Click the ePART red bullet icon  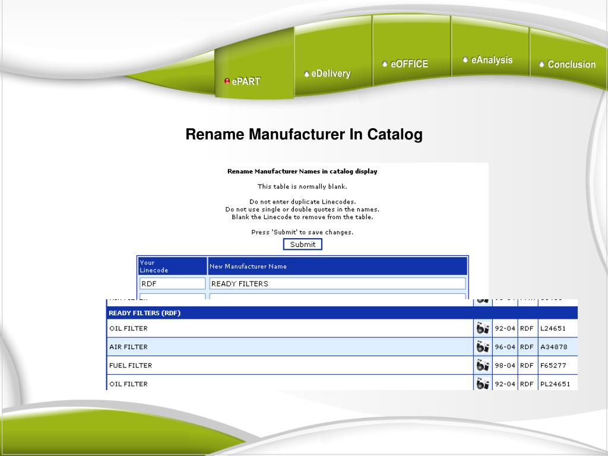(x=227, y=81)
